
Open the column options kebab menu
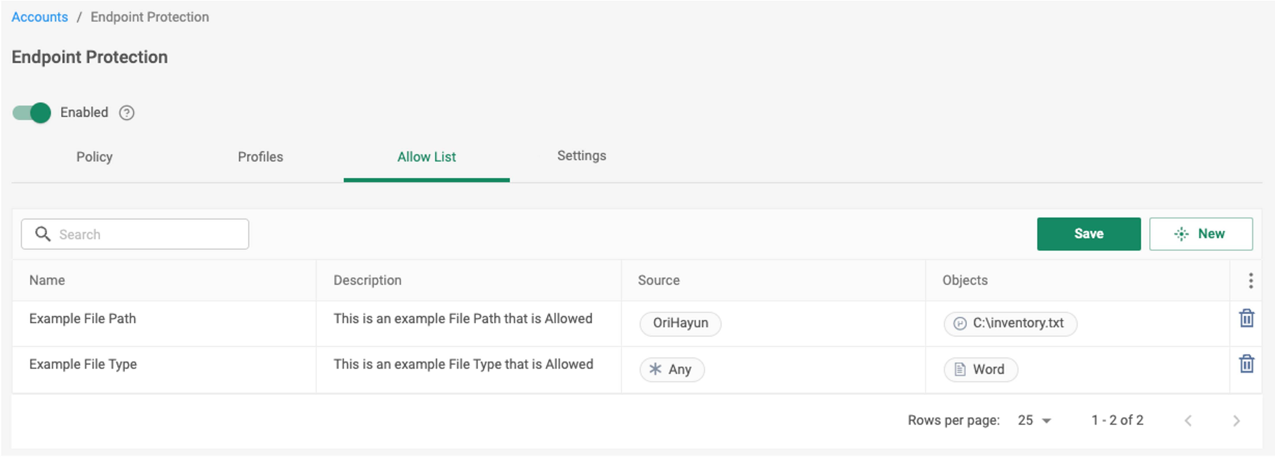point(1250,281)
